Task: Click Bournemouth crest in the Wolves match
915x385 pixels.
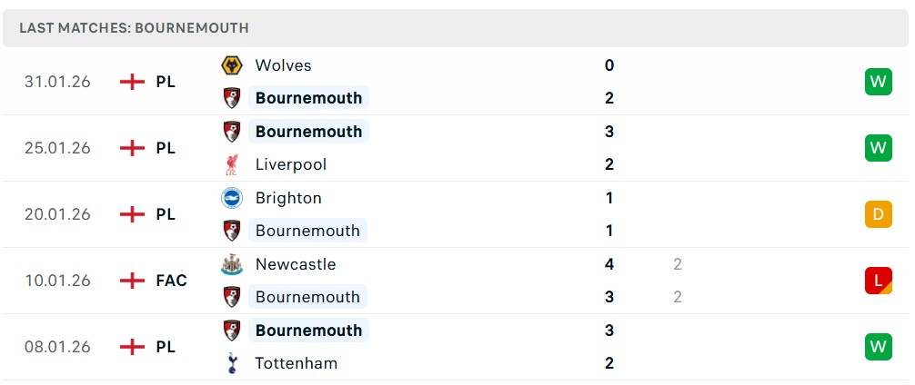Action: point(232,98)
